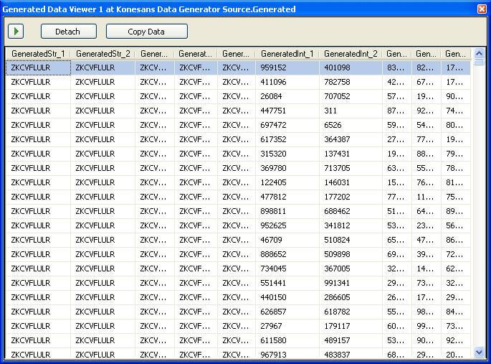Select cell with value 888652

tap(287, 255)
